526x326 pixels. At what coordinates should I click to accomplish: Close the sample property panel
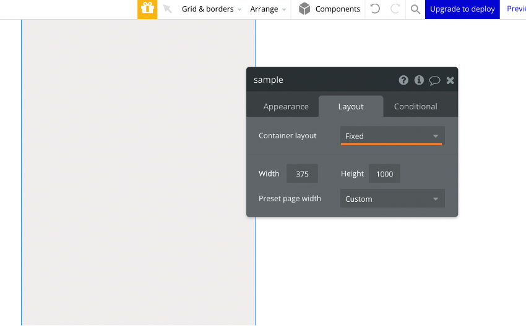pyautogui.click(x=450, y=80)
